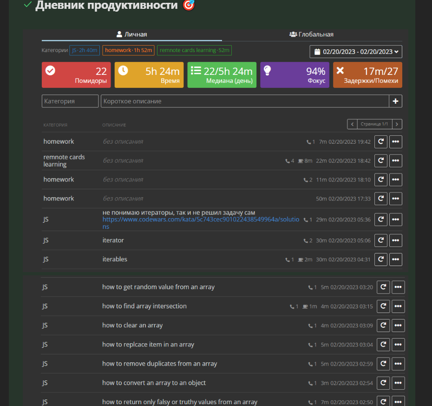Repeat the 'iterator' JS entry
Viewport: 432px width, 406px height.
pos(380,240)
